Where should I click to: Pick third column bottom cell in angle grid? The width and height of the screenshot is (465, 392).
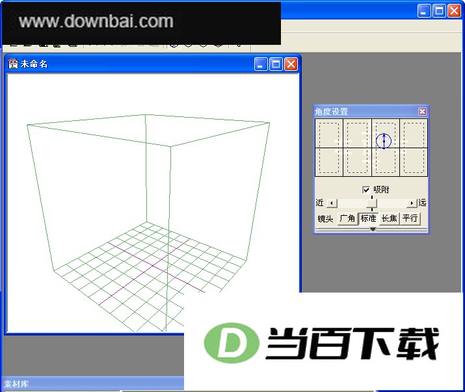(386, 163)
